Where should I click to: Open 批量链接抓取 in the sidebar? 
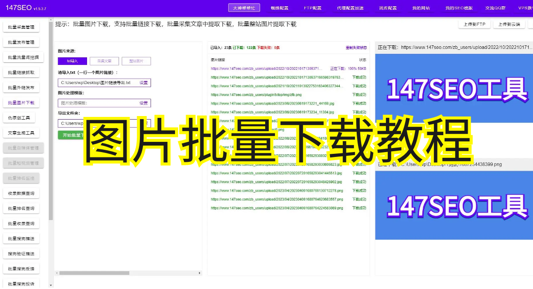(x=21, y=73)
